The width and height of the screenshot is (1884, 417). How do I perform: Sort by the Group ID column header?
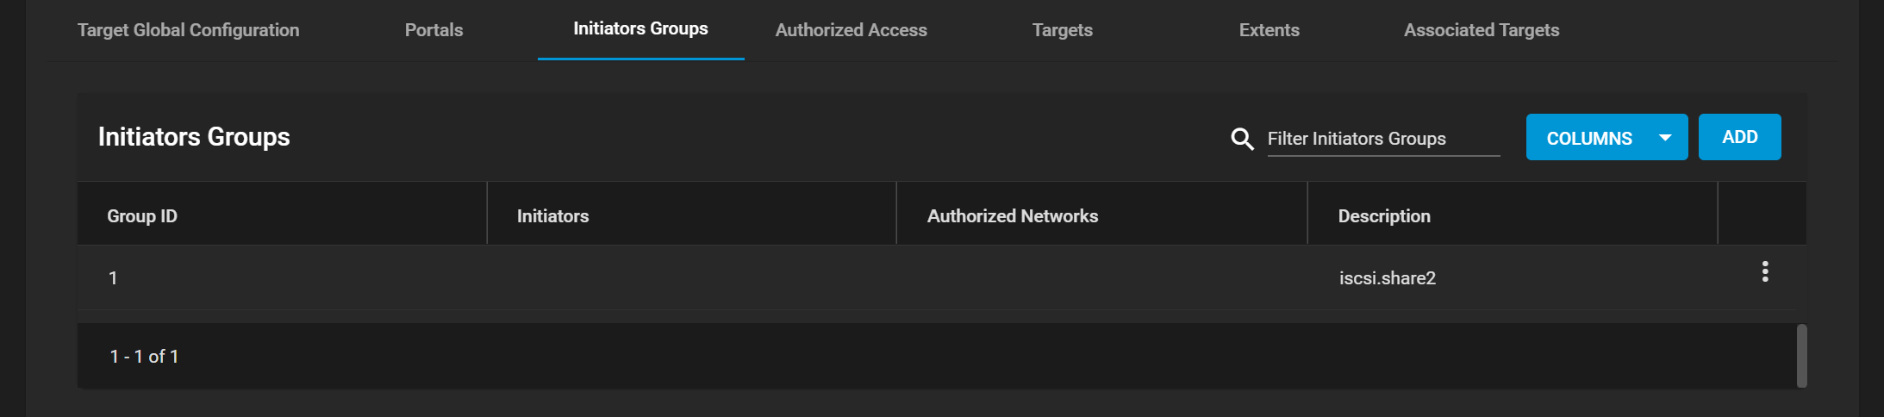pyautogui.click(x=142, y=216)
